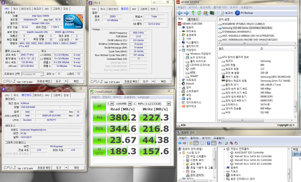
Task: Open SMART item under 저장장치 in AIDA64
Action: pyautogui.click(x=194, y=76)
